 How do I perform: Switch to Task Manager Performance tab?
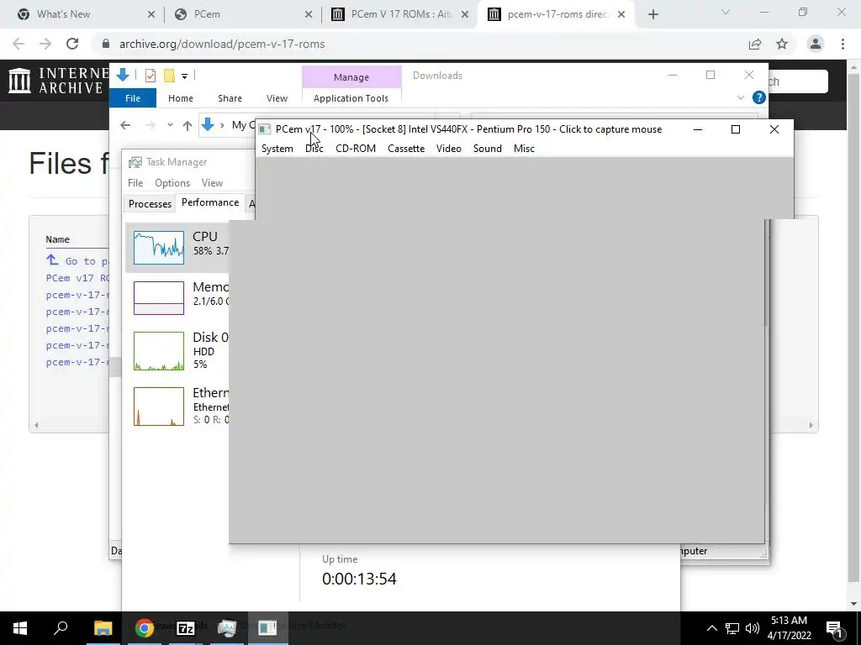coord(209,202)
